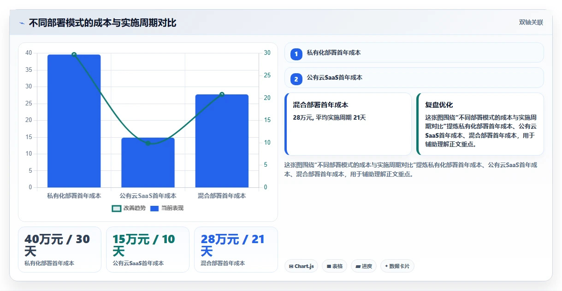This screenshot has width=562, height=291.
Task: Click the lightning icon beside the title
Action: pyautogui.click(x=22, y=23)
